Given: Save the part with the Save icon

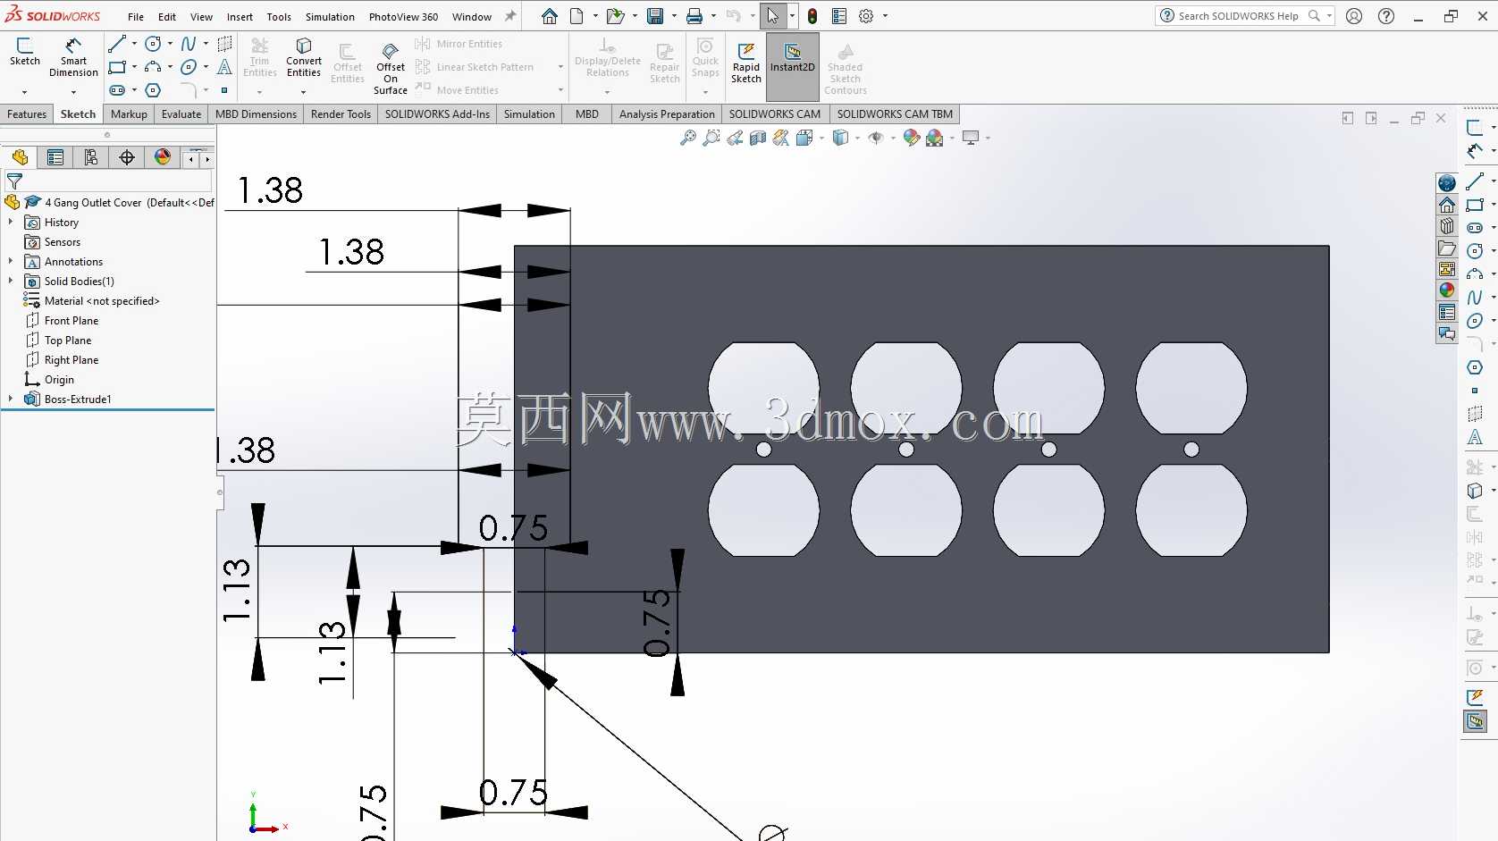Looking at the screenshot, I should pos(655,16).
